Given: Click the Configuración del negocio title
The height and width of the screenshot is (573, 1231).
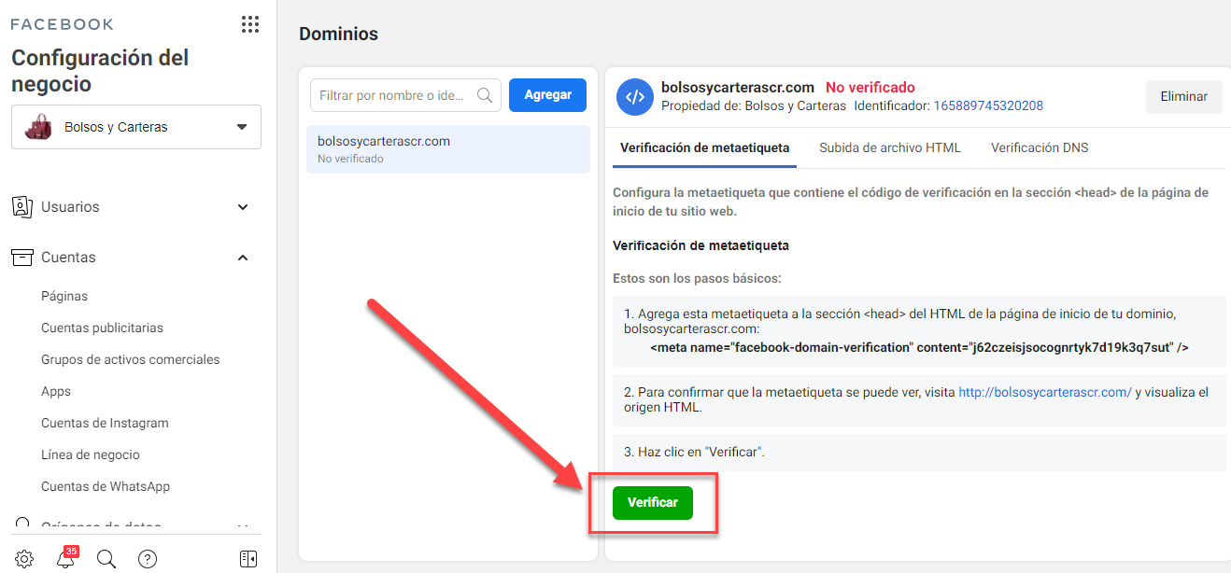Looking at the screenshot, I should pyautogui.click(x=100, y=71).
